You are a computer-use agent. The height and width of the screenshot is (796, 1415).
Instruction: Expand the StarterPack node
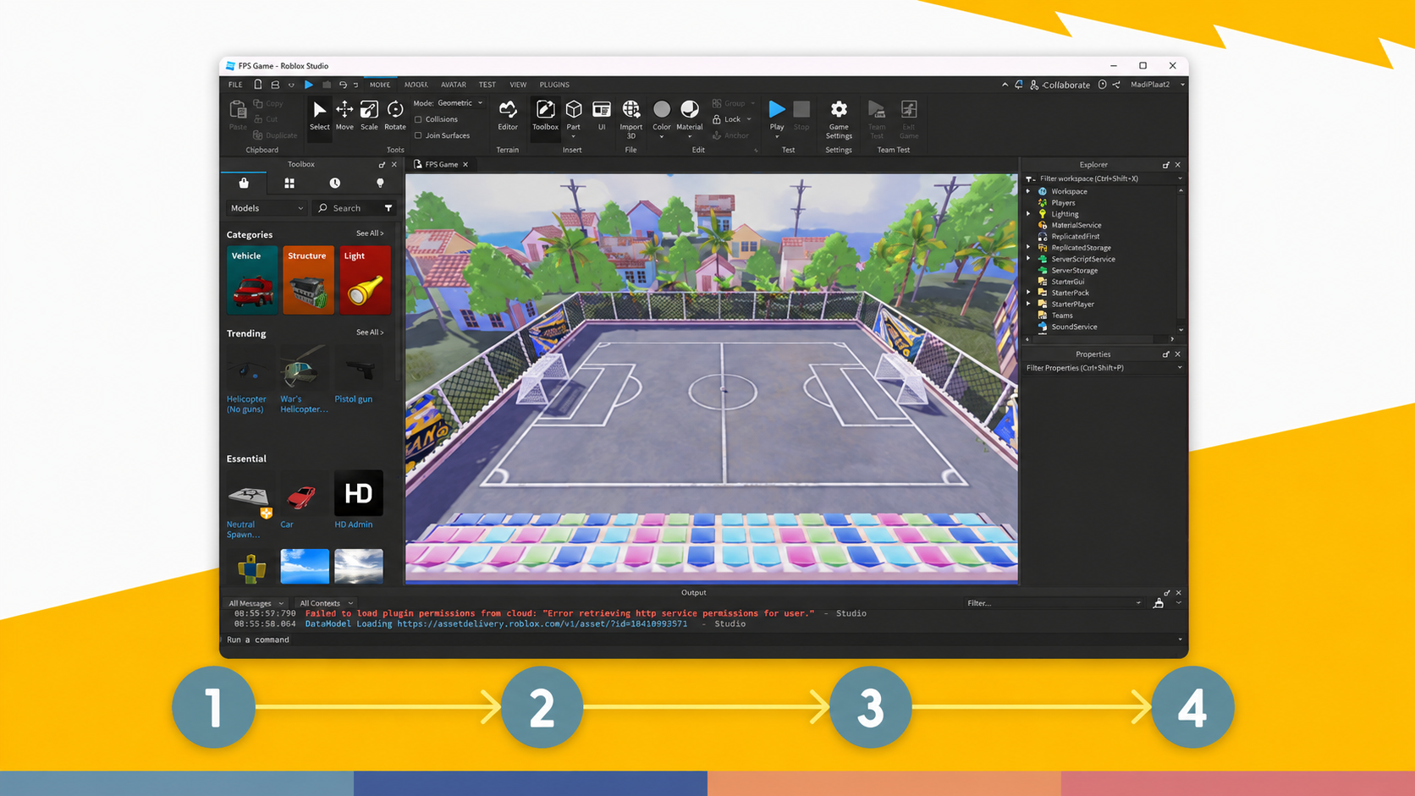click(x=1029, y=293)
